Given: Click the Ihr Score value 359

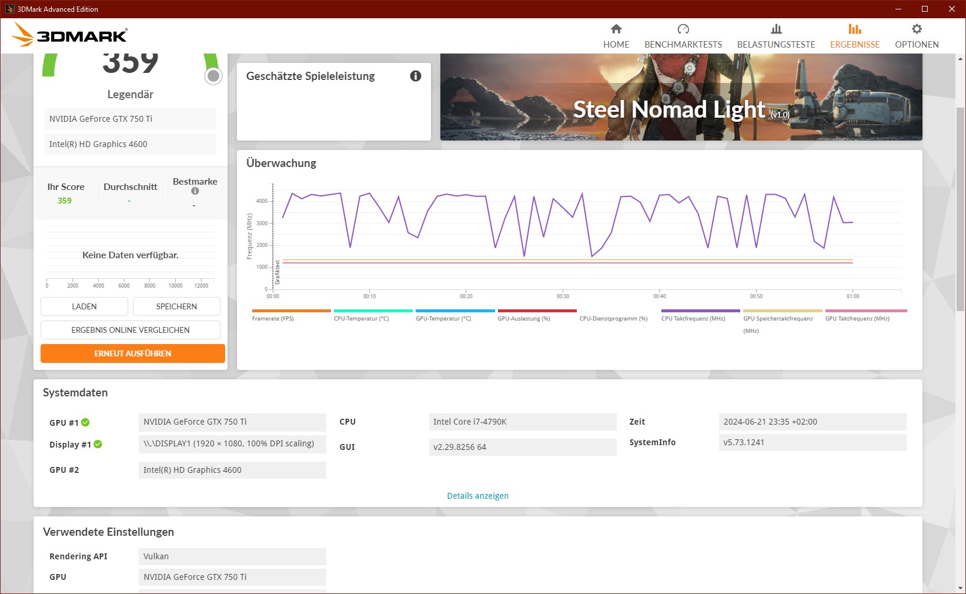Looking at the screenshot, I should [65, 201].
